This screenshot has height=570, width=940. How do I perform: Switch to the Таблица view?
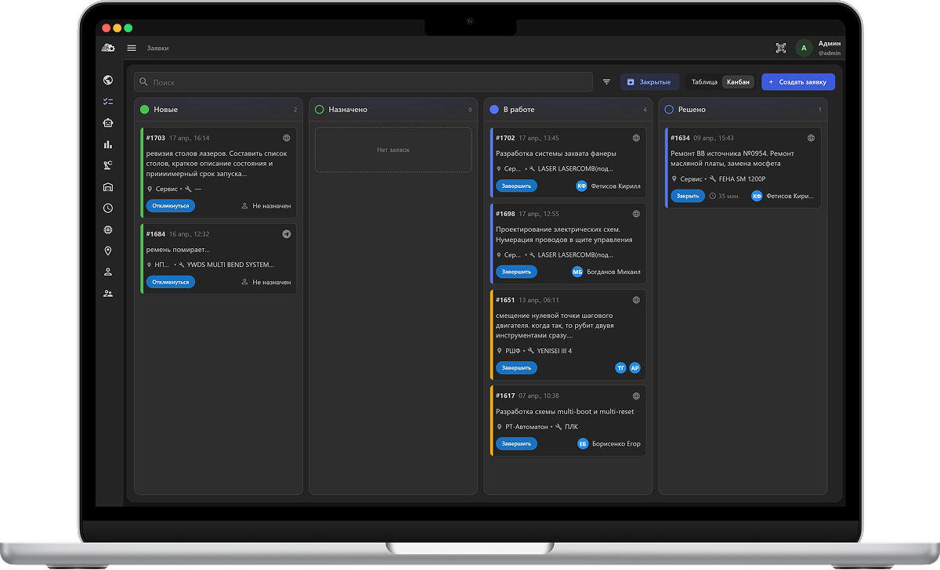(x=704, y=82)
